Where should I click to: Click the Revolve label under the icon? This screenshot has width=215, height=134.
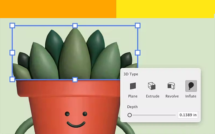point(172,96)
